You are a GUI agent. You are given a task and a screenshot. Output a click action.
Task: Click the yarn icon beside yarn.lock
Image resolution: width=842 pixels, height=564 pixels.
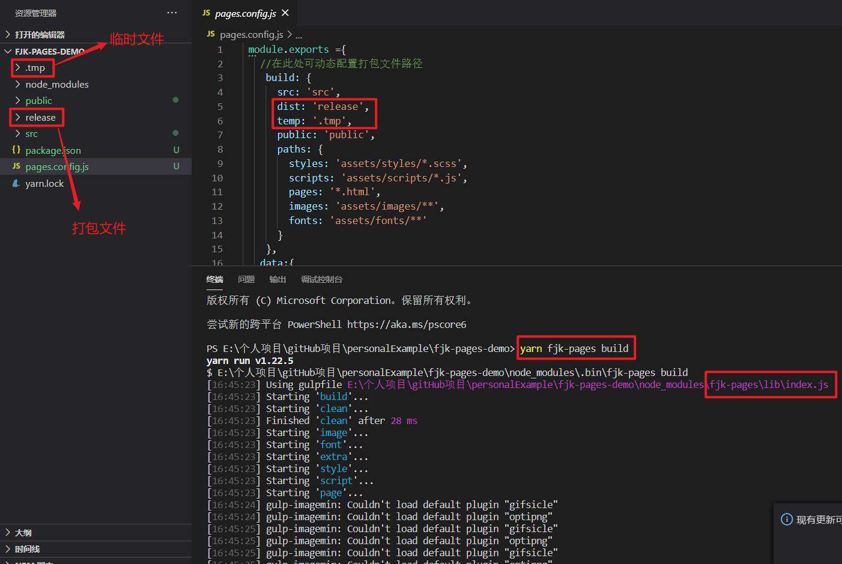click(x=16, y=183)
